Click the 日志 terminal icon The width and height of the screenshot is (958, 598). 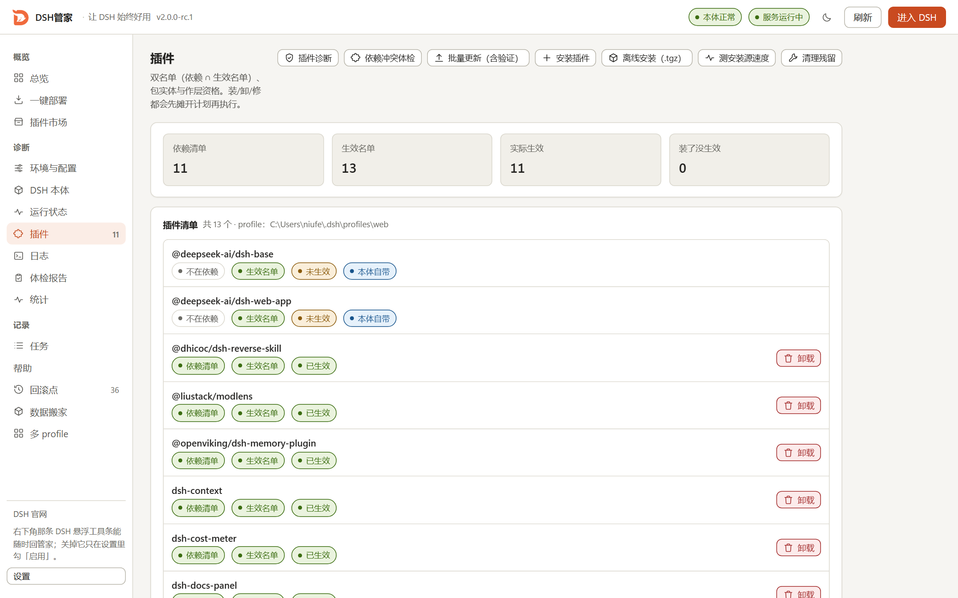point(19,256)
